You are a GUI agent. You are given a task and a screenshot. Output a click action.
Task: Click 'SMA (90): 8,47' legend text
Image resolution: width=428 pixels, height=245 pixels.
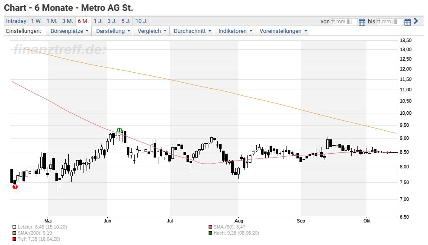tap(229, 227)
